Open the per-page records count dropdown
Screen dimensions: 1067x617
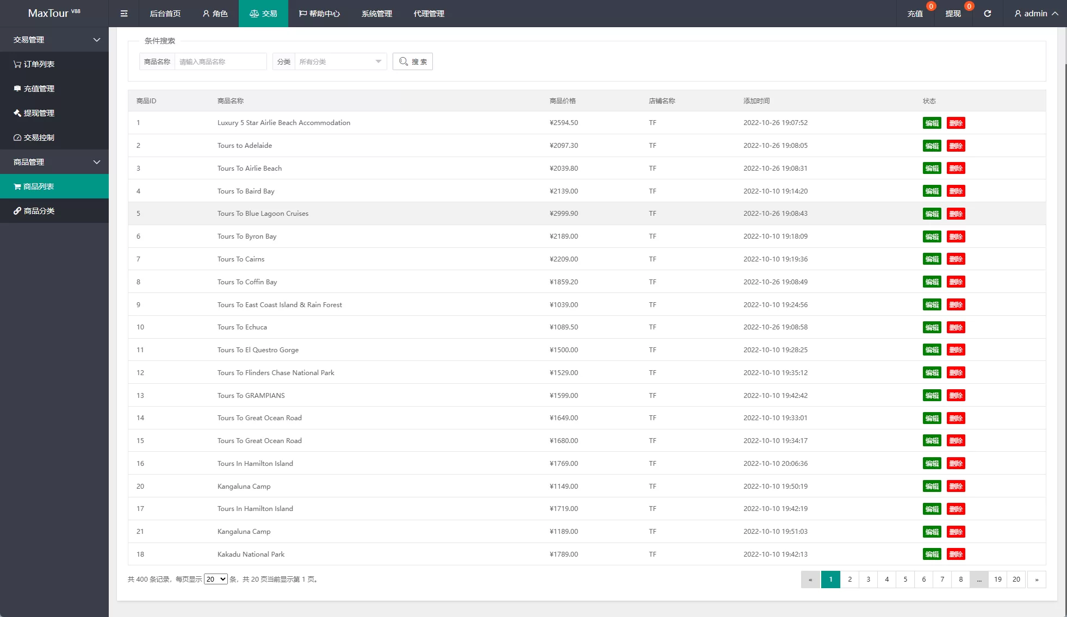(x=215, y=579)
